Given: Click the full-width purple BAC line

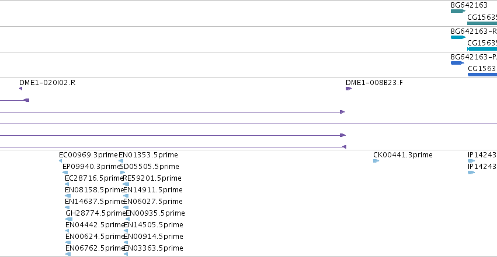Looking at the screenshot, I should [249, 124].
